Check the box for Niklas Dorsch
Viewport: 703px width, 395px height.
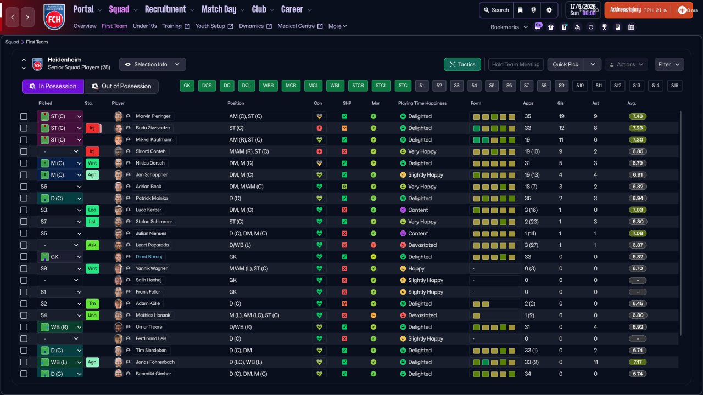pyautogui.click(x=24, y=163)
